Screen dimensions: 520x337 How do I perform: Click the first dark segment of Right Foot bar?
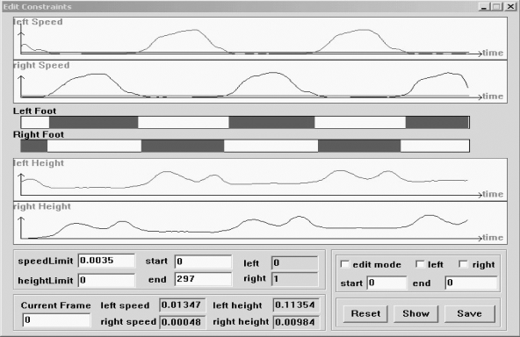tap(34, 146)
